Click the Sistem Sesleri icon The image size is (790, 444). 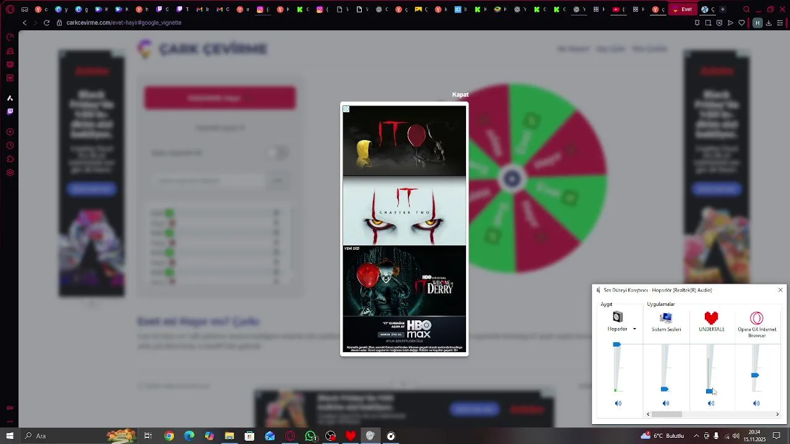click(666, 318)
